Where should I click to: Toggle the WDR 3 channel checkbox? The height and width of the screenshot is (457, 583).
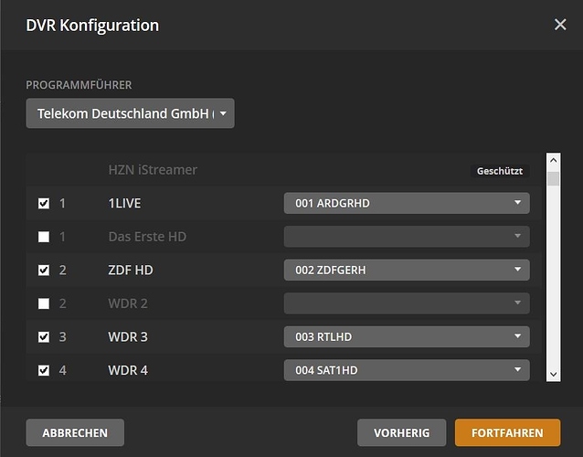44,337
